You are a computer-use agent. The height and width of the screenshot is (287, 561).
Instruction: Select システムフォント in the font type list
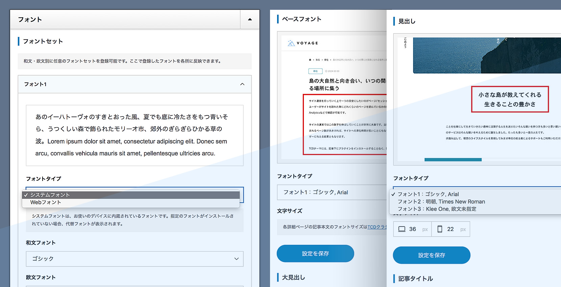click(50, 195)
